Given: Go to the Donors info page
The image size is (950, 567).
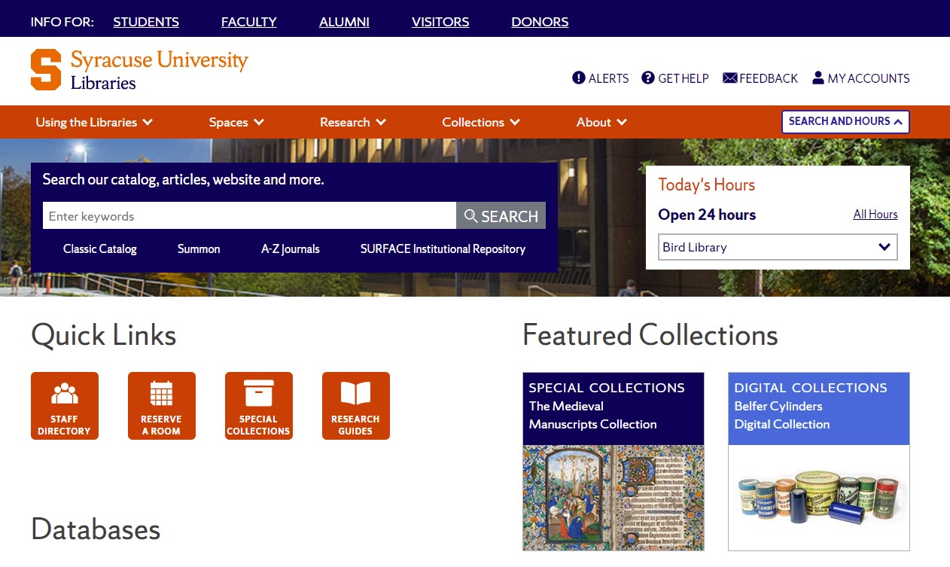Looking at the screenshot, I should pyautogui.click(x=540, y=22).
